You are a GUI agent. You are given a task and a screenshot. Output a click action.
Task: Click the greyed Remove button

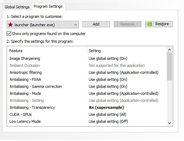pos(127,24)
